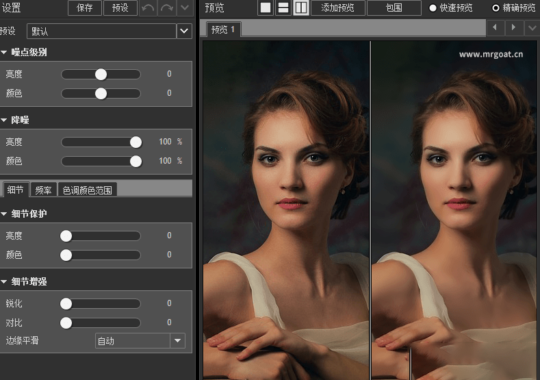Screen dimensions: 540x380
Task: Collapse the 细节增强 section
Action: (x=5, y=282)
